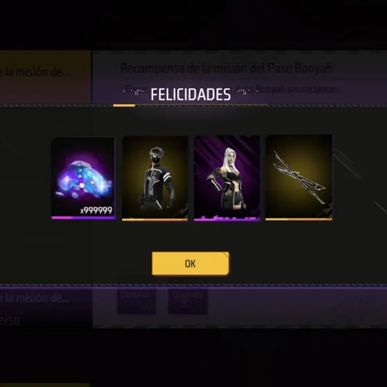Click purple rarity bar under diamonds card
The image size is (387, 387).
(83, 218)
